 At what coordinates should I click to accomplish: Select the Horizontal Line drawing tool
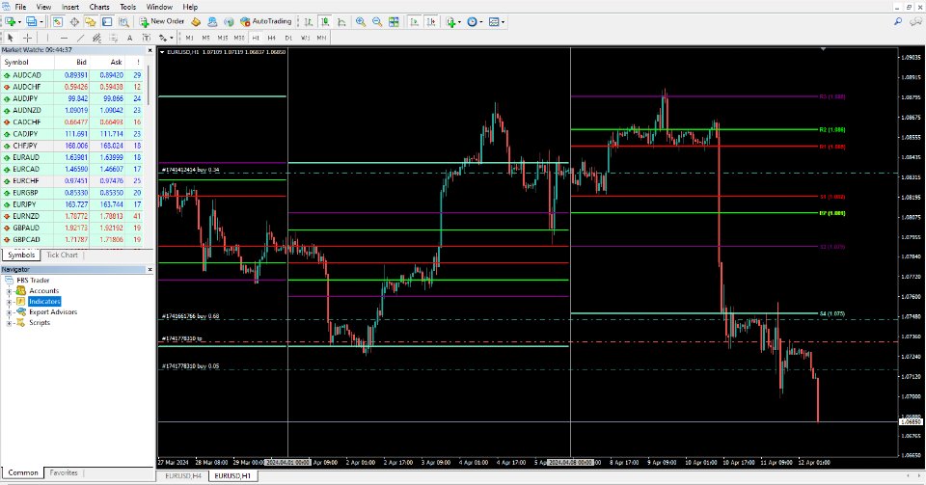click(64, 38)
